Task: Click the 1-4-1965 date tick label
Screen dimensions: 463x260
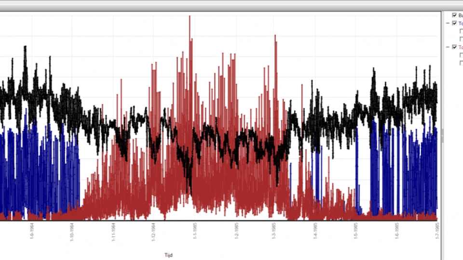Action: 315,231
